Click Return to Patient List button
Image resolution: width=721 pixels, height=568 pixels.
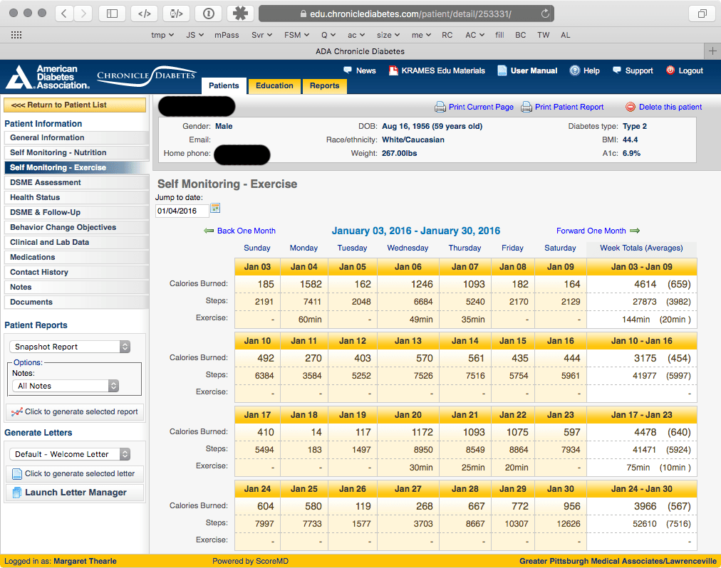tap(75, 105)
